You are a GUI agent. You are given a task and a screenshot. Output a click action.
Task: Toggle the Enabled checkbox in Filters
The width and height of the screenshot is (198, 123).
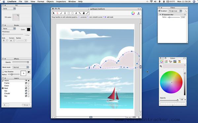tap(159, 11)
